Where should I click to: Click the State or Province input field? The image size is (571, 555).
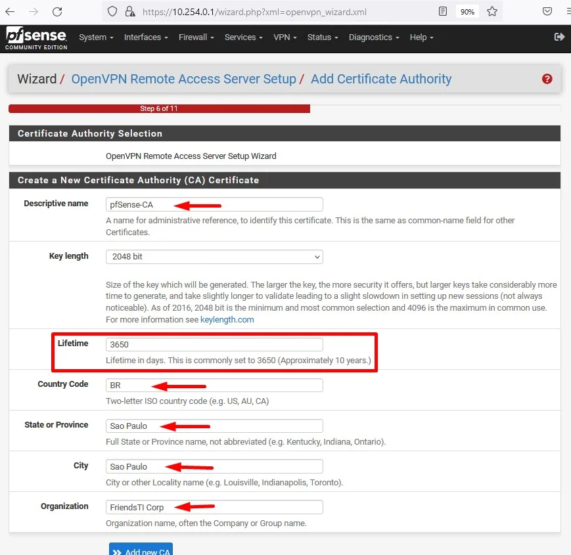(x=214, y=426)
